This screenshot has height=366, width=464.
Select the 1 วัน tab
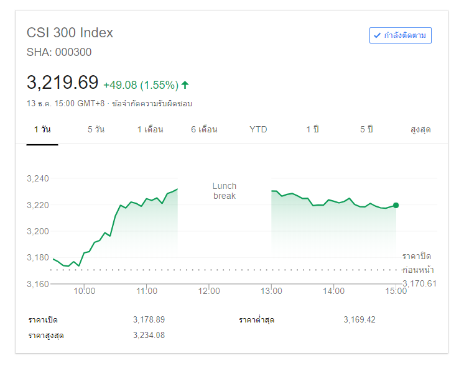[42, 129]
